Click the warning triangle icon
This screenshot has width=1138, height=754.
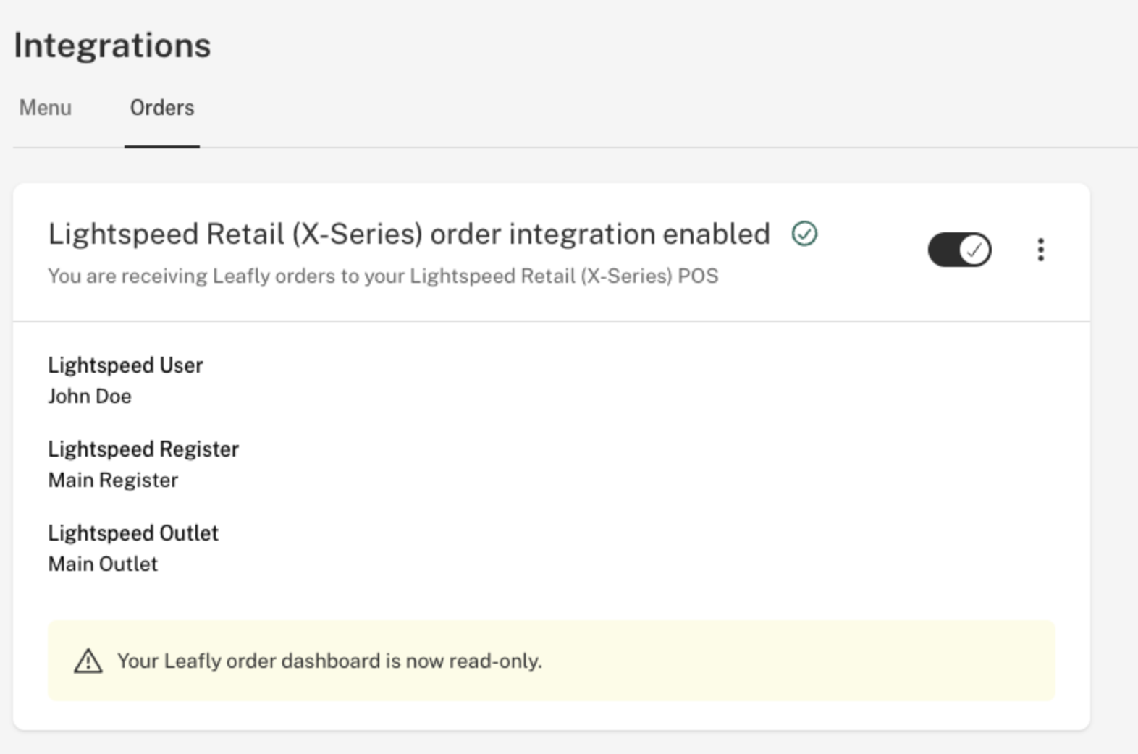[x=88, y=661]
